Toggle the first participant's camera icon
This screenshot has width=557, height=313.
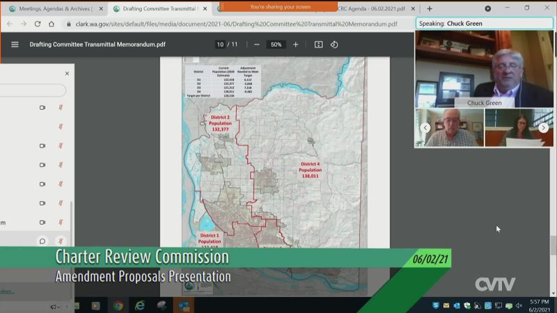[42, 108]
